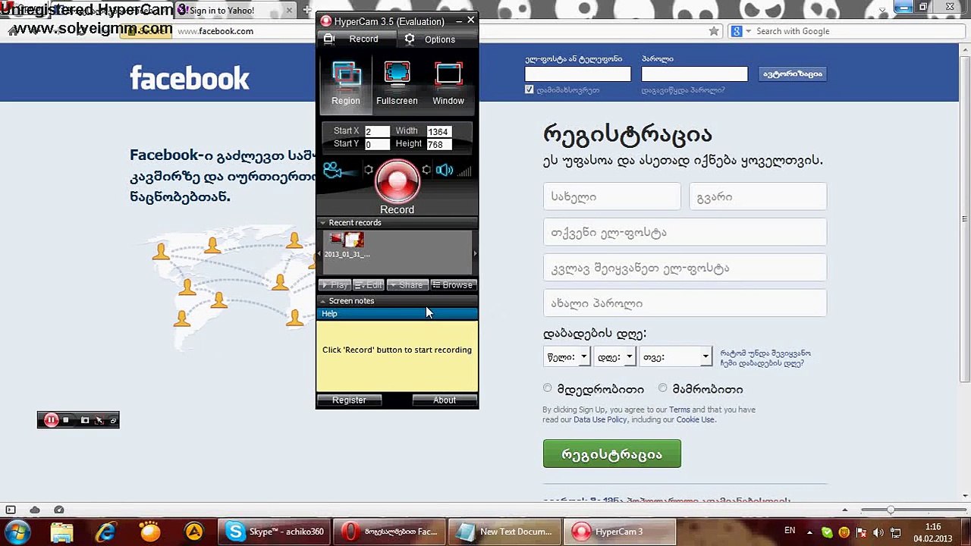Collapse the Recent records section
The image size is (971, 546).
coord(322,223)
